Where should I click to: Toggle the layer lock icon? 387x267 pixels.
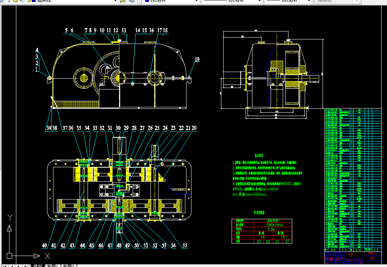tap(29, 1)
